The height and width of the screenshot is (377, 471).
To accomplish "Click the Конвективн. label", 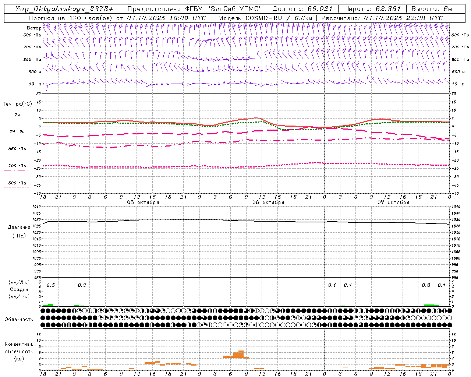I will (19, 344).
